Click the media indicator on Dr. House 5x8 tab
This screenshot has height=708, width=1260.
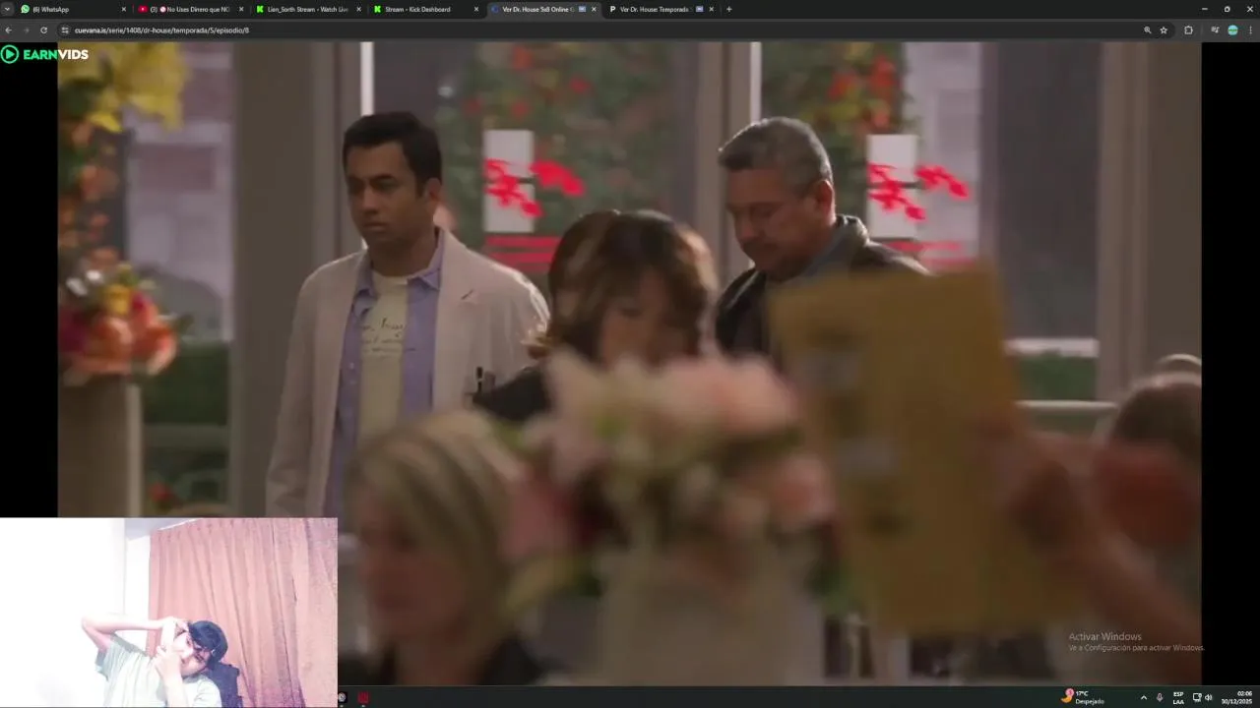(x=582, y=9)
